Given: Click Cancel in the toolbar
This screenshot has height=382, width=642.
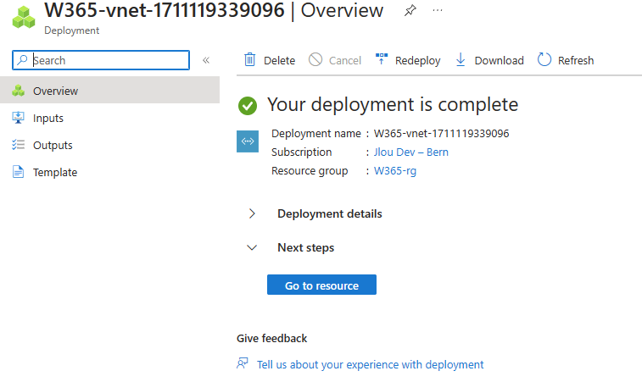Looking at the screenshot, I should (x=335, y=60).
